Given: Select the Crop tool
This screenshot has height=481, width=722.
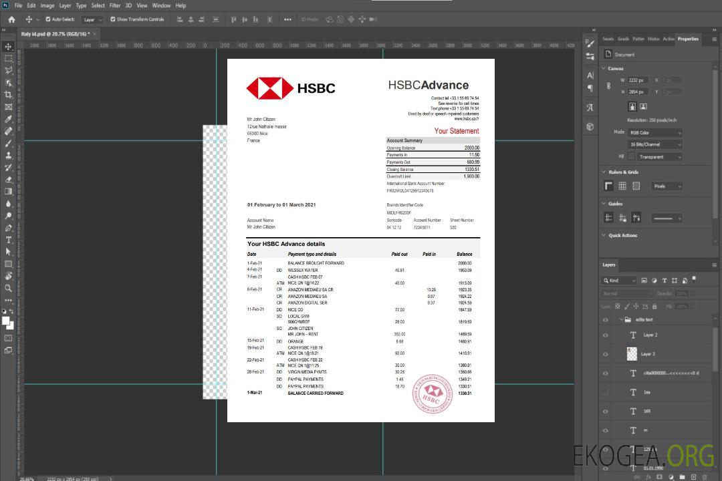Looking at the screenshot, I should (x=8, y=95).
